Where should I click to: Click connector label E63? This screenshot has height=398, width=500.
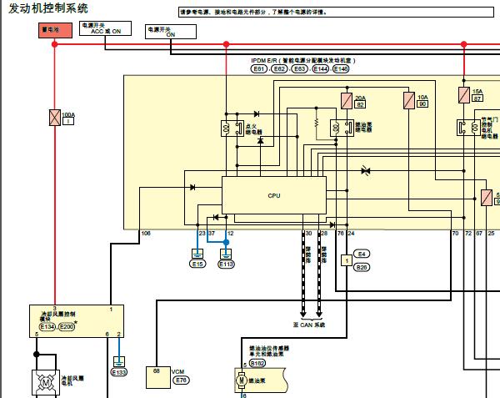coord(300,69)
